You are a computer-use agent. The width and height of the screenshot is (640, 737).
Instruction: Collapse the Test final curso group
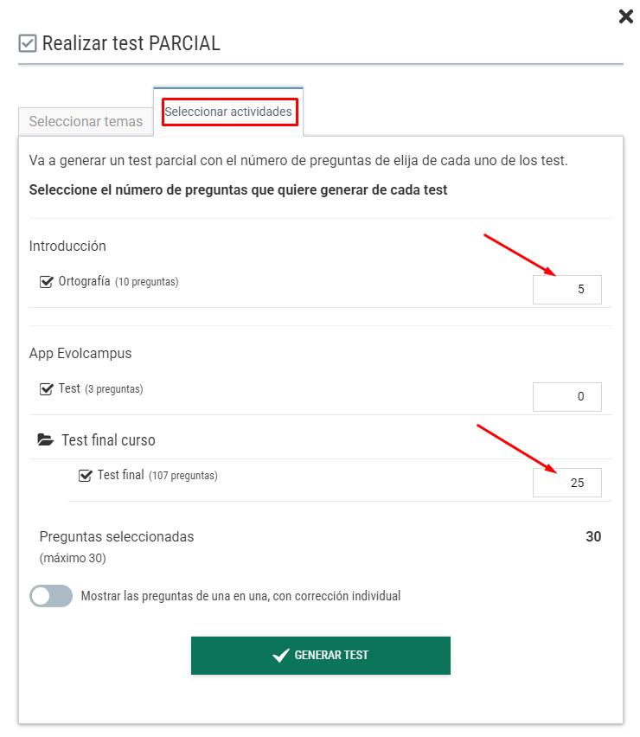pos(108,440)
